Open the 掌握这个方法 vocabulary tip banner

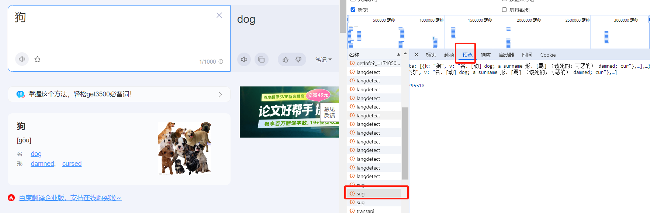point(119,94)
